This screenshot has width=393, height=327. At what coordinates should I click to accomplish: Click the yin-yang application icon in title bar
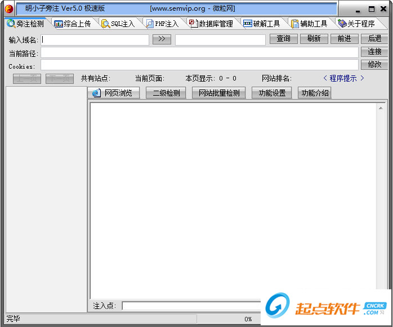click(9, 9)
